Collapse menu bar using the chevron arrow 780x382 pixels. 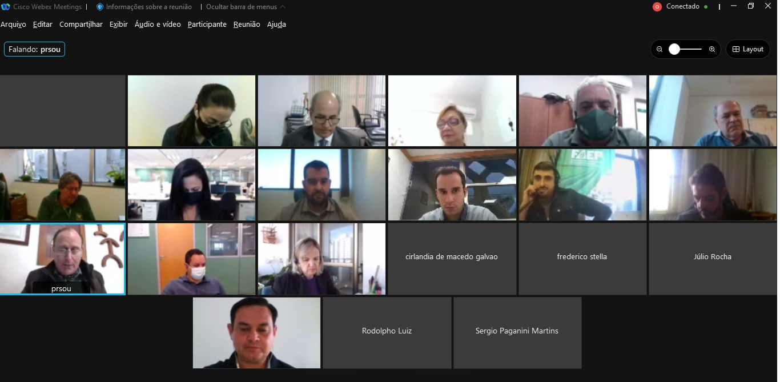click(x=283, y=7)
